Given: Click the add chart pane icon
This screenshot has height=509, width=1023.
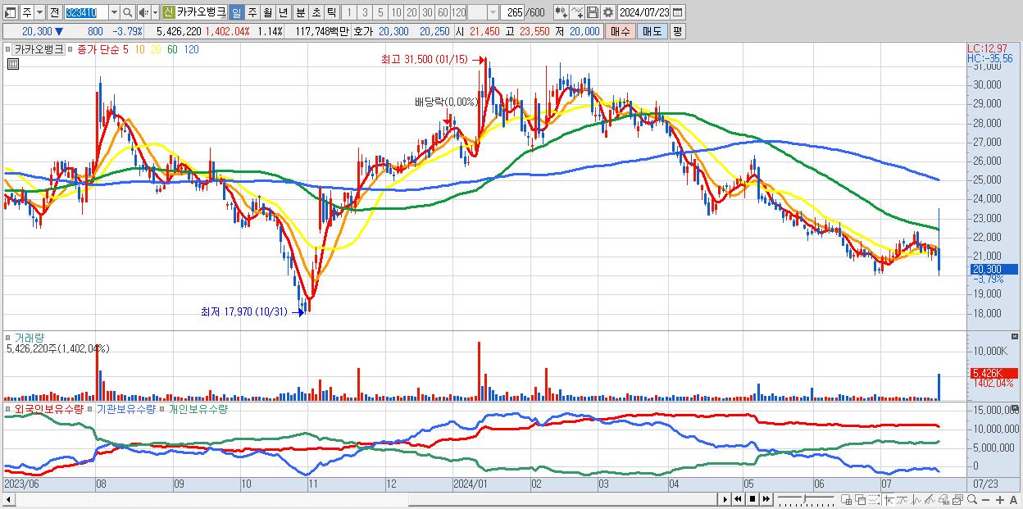Looking at the screenshot, I should point(846,499).
